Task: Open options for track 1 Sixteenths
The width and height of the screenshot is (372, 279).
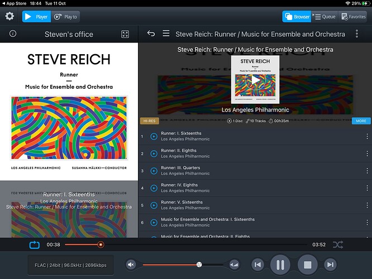Action: click(367, 136)
